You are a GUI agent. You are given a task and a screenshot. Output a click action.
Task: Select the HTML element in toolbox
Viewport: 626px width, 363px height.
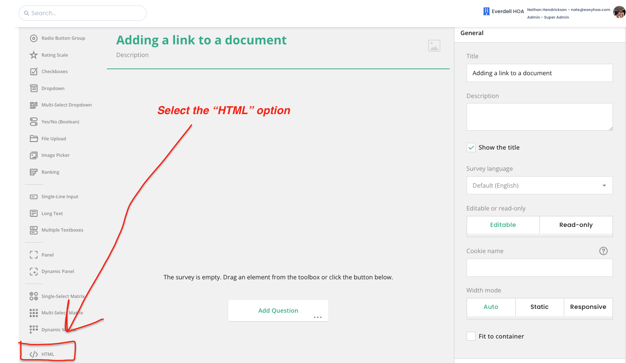(47, 354)
